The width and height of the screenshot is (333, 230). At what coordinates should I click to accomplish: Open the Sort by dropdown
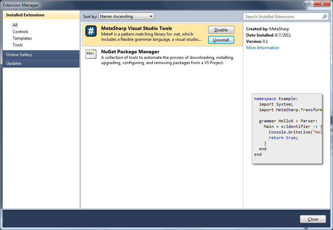coord(126,16)
